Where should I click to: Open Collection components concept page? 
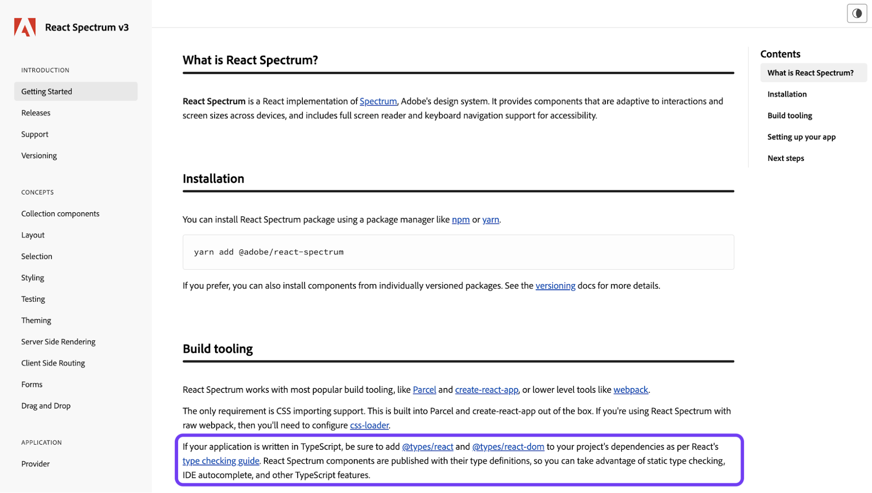(60, 214)
